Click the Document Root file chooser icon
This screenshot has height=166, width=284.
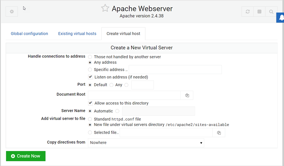(187, 95)
